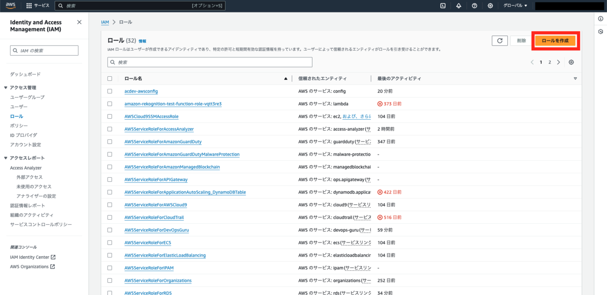Open the 情報 link beside ロール heading
Viewport: 607px width, 295px height.
[143, 41]
